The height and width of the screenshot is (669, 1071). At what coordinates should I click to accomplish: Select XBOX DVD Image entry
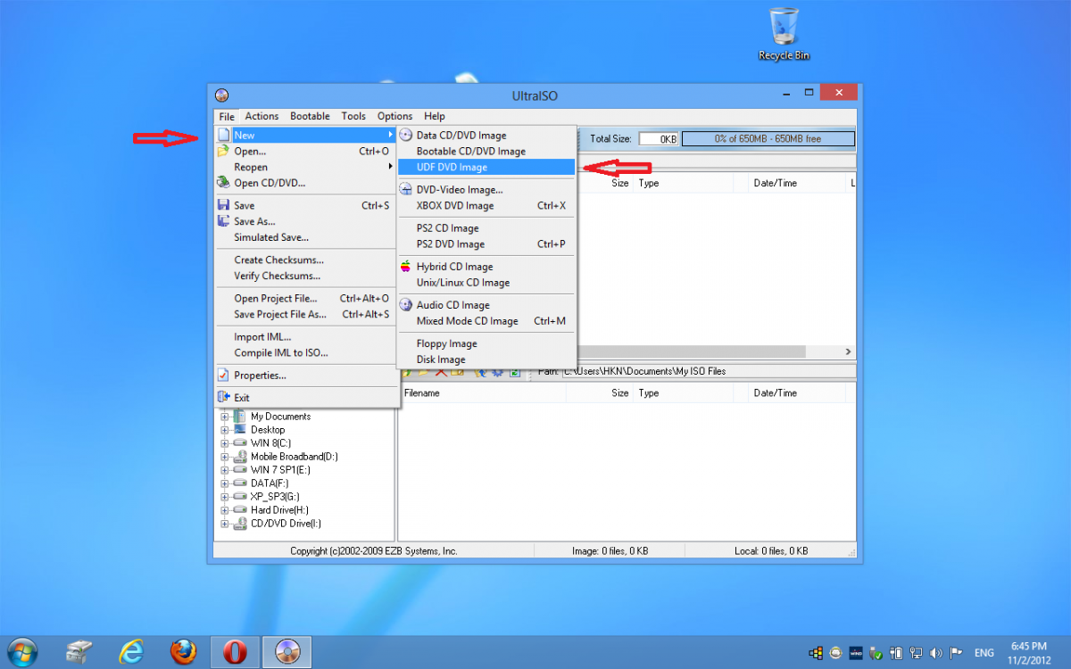click(x=486, y=206)
